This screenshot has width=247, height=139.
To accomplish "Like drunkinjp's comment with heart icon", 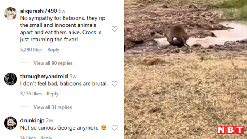I will (114, 128).
